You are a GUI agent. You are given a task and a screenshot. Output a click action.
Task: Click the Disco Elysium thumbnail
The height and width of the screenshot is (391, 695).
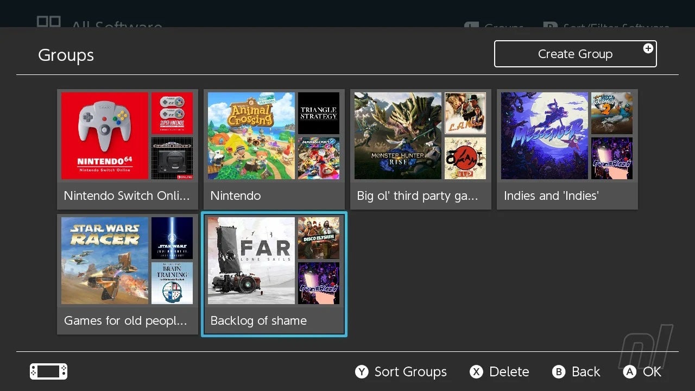point(319,238)
